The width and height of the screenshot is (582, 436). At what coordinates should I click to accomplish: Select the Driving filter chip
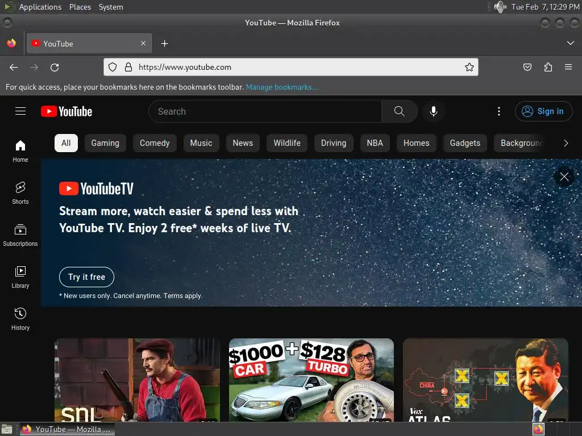(334, 143)
